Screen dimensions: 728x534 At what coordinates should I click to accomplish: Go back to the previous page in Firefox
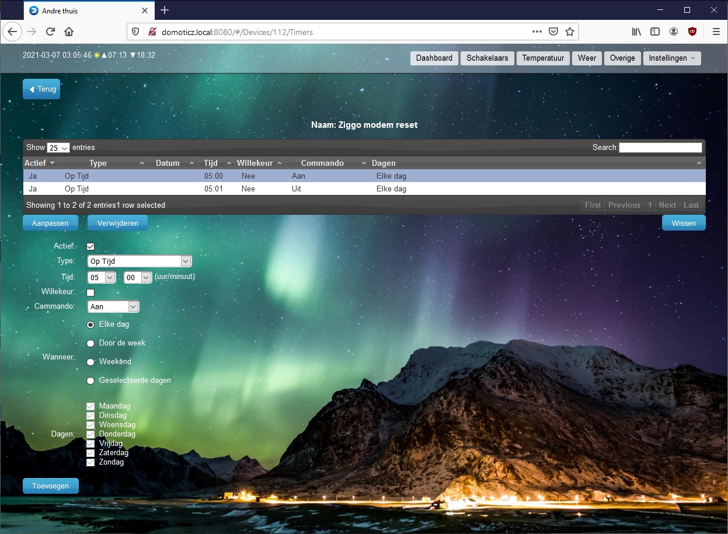(x=13, y=32)
